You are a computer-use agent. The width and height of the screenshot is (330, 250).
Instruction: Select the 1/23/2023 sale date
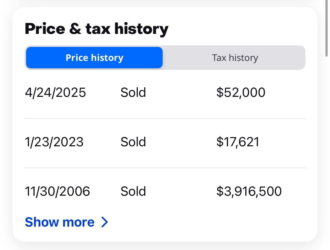tap(54, 142)
